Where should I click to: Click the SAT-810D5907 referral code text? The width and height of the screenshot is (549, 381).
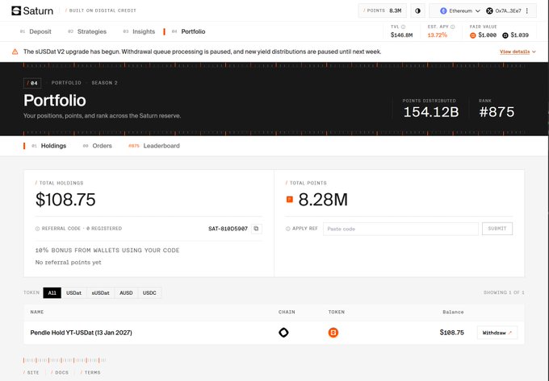[x=228, y=229]
